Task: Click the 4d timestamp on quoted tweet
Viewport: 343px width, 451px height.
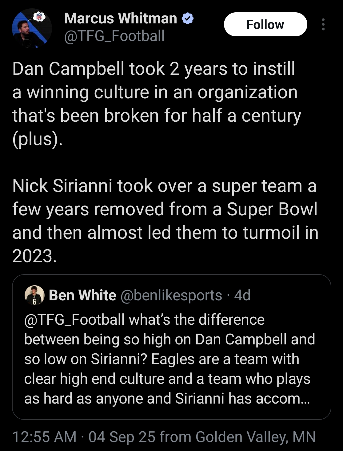Action: tap(242, 295)
